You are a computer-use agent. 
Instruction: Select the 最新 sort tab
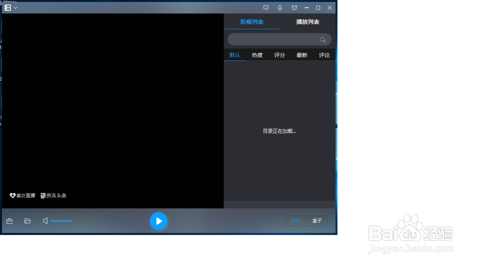302,55
